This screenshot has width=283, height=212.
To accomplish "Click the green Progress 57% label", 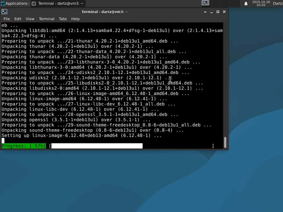I will click(x=24, y=146).
